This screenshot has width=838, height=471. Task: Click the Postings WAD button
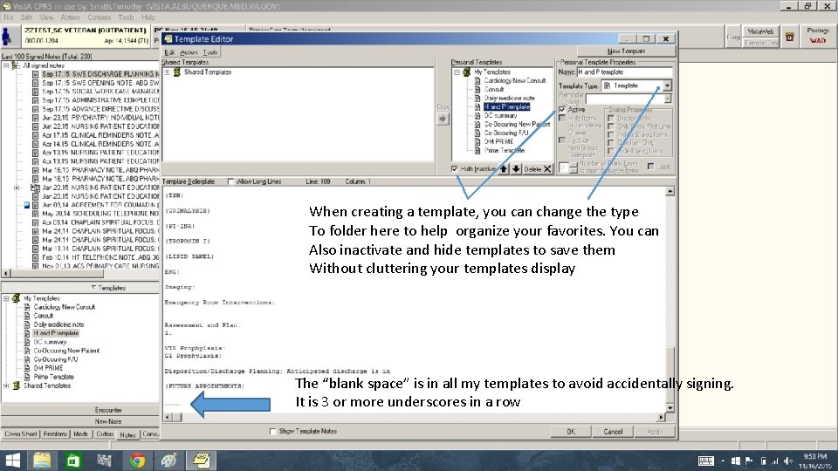(818, 36)
